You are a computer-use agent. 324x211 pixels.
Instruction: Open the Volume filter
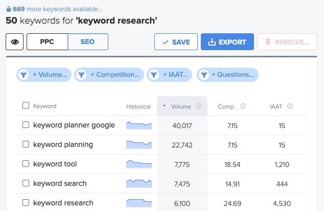(43, 75)
